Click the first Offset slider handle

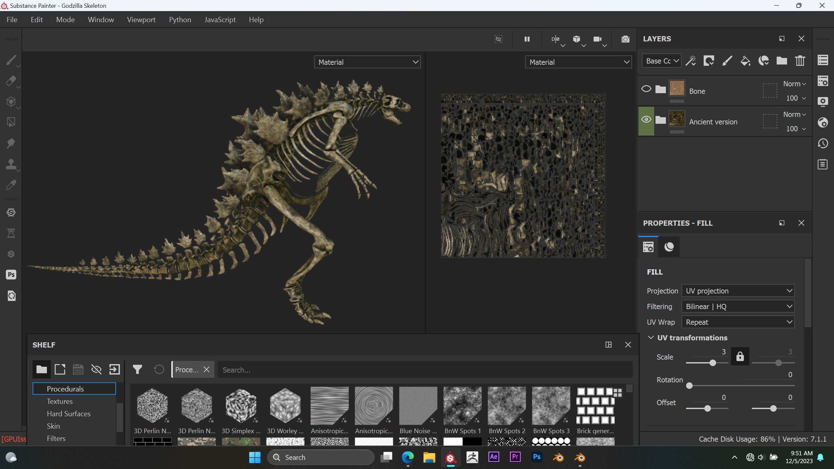point(707,408)
